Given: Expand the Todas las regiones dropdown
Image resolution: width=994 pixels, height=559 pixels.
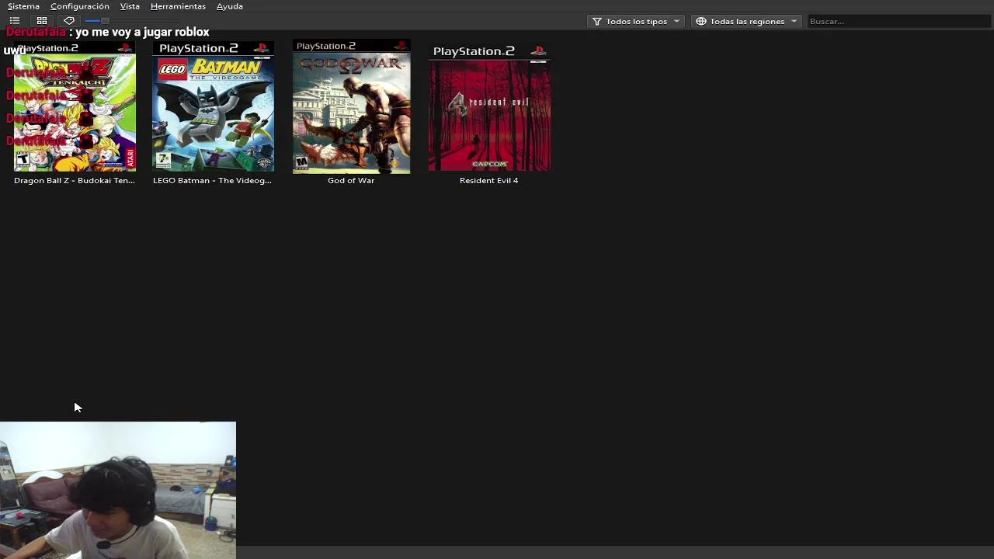Looking at the screenshot, I should click(x=746, y=21).
